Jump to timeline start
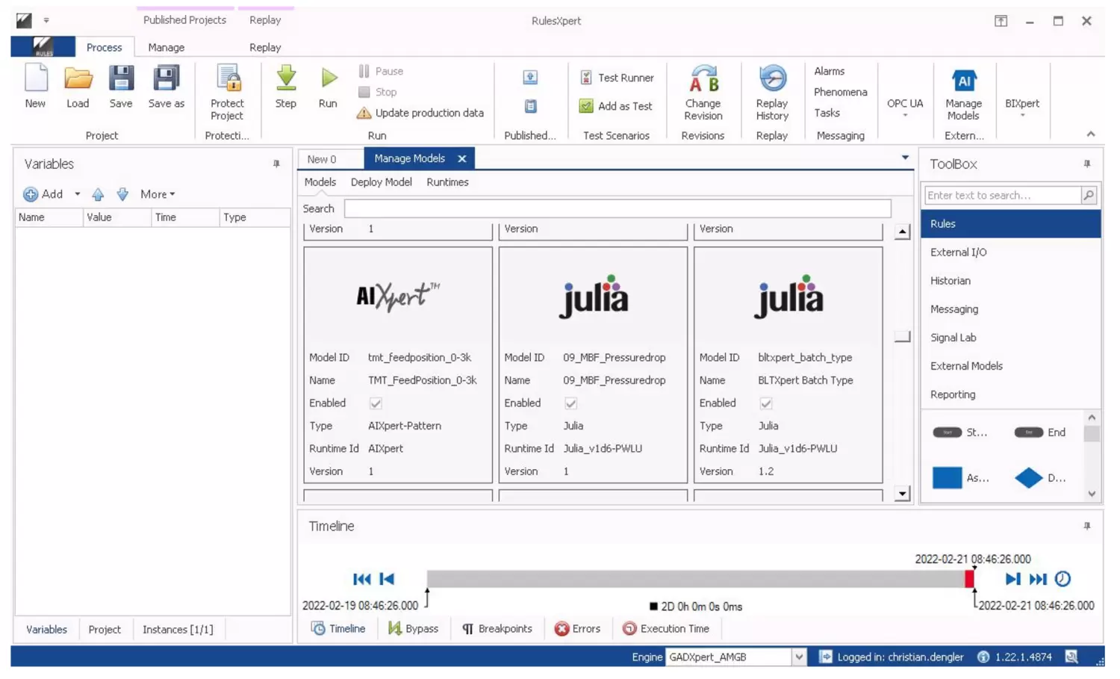 (361, 579)
